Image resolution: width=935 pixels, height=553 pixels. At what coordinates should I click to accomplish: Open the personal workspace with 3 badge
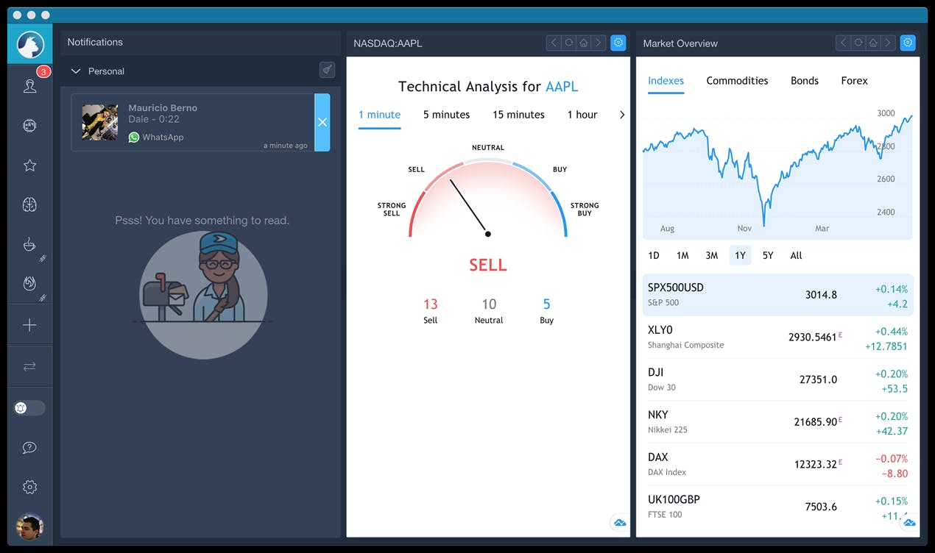(x=30, y=85)
